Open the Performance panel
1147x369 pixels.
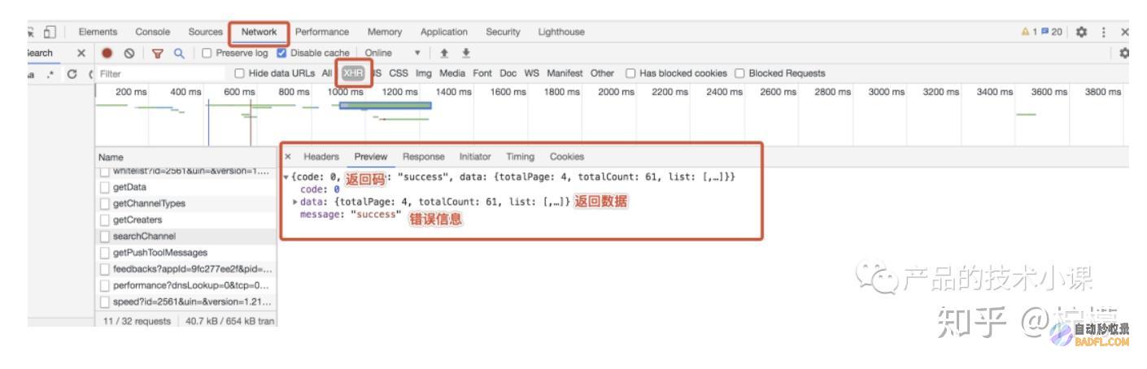(323, 31)
